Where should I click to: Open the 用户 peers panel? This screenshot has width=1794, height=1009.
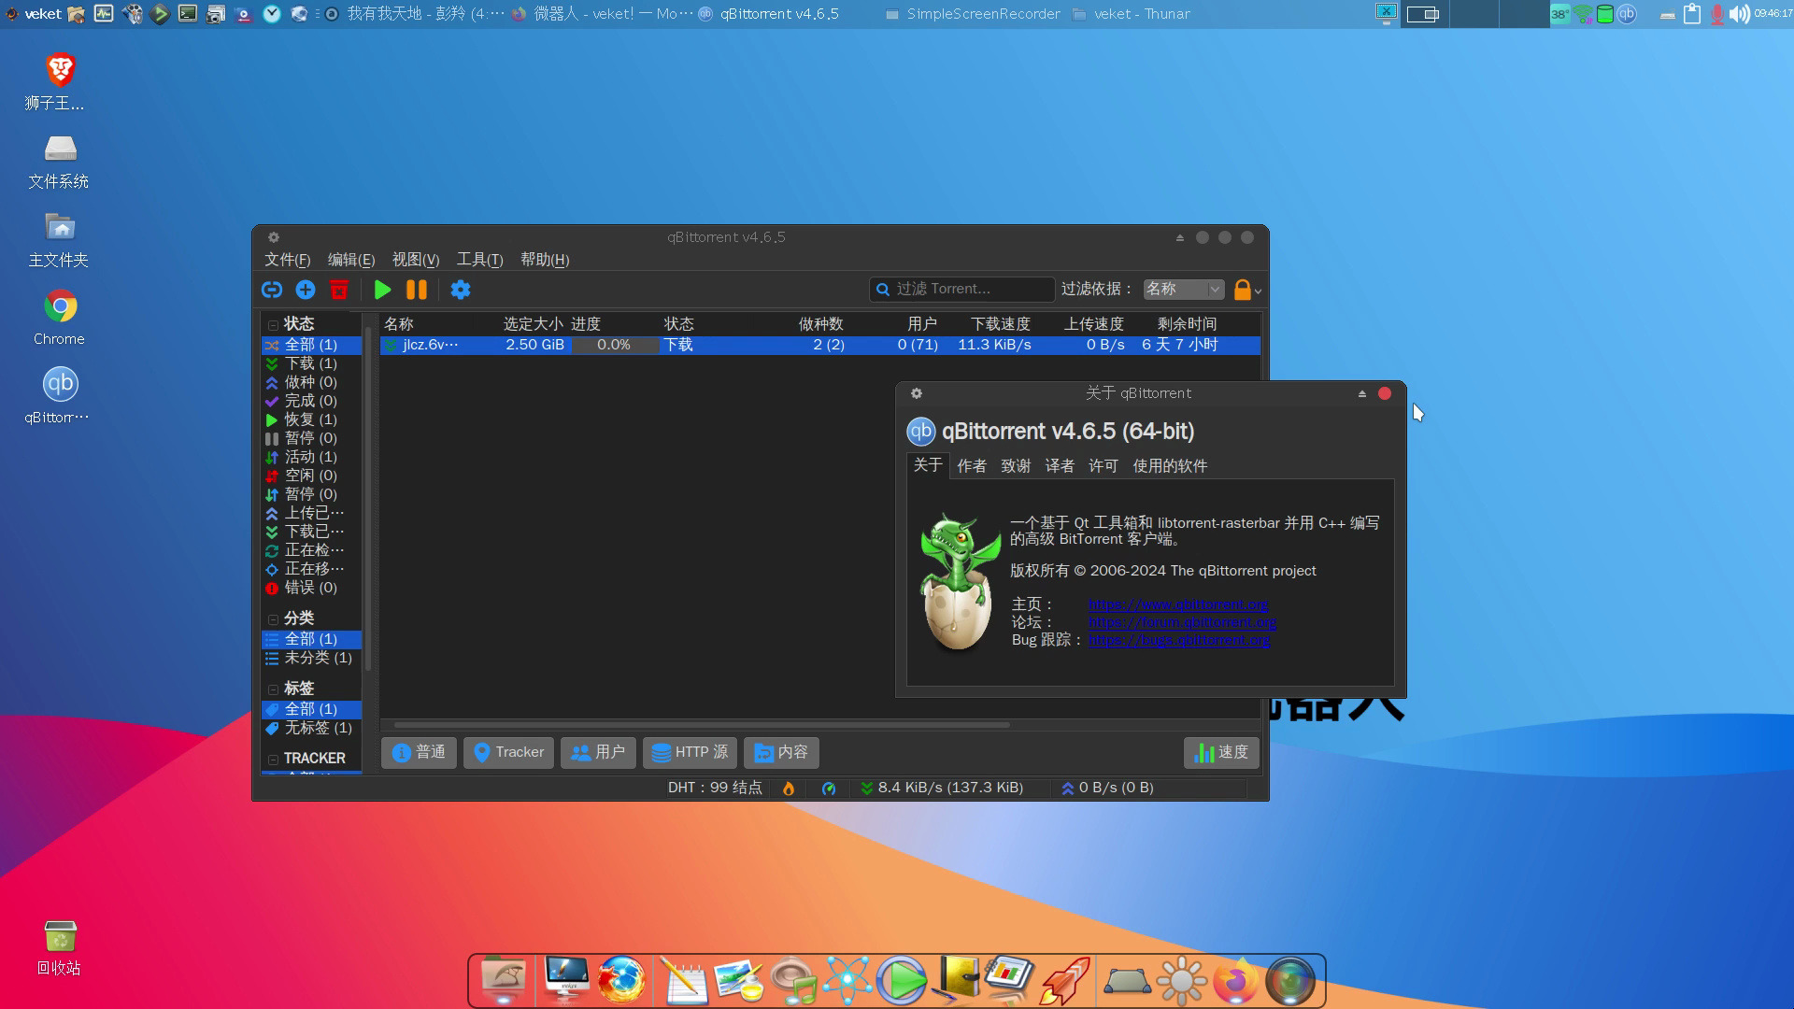click(x=598, y=752)
